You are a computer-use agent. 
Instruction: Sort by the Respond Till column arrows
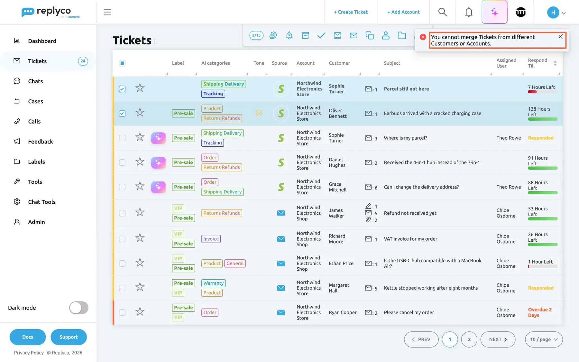pos(555,63)
